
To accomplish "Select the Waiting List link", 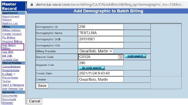I will 10,23.
